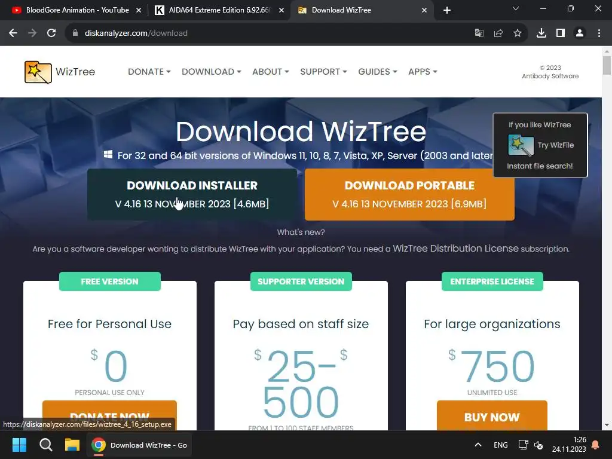Open the Chrome profile icon
612x459 pixels.
click(x=580, y=33)
